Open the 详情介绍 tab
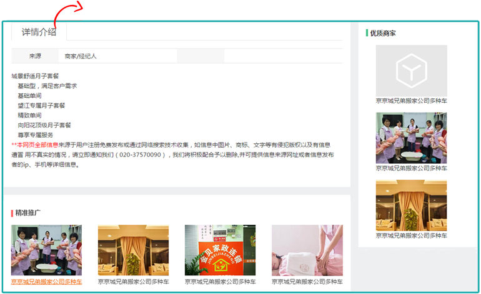 click(x=39, y=32)
